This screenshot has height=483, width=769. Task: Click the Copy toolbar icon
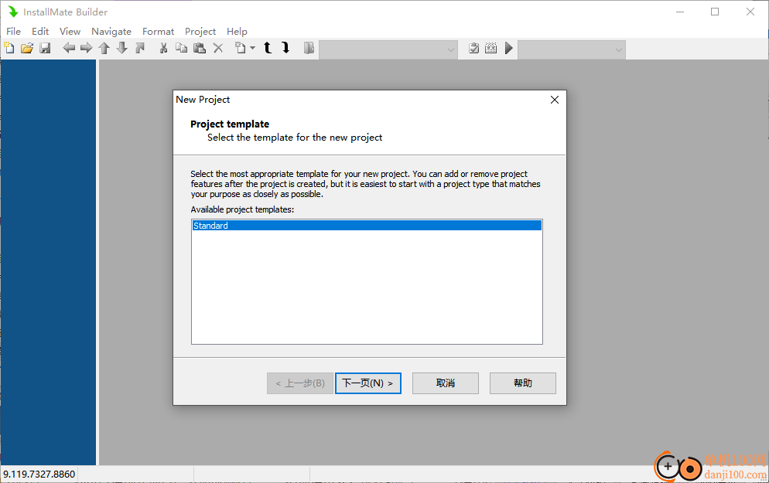click(182, 48)
